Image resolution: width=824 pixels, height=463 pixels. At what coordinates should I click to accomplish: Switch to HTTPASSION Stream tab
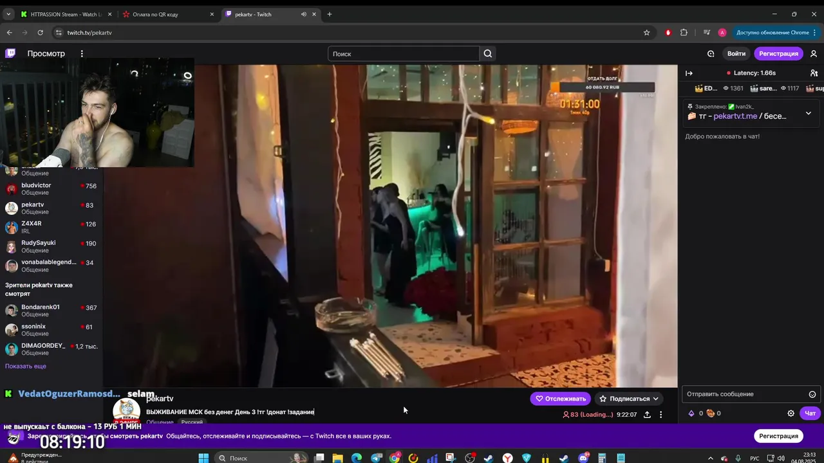point(66,14)
